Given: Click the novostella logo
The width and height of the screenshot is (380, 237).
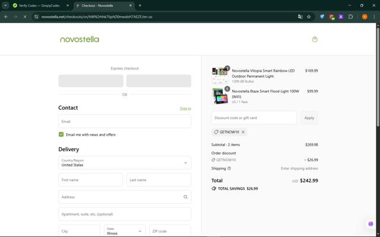Looking at the screenshot, I should pyautogui.click(x=80, y=39).
